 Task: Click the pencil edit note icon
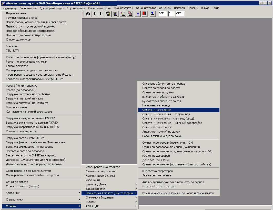(123, 14)
